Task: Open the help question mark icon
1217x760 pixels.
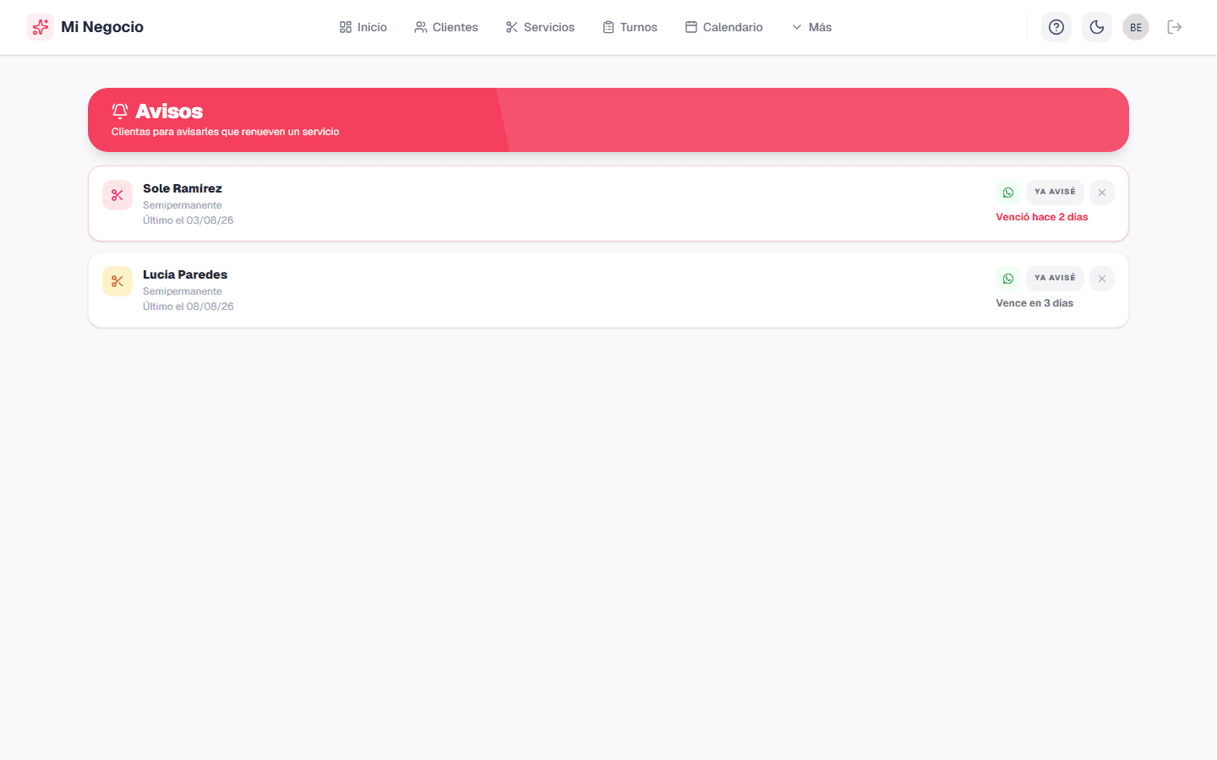Action: [1056, 27]
